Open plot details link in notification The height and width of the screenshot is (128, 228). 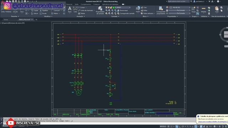213,122
